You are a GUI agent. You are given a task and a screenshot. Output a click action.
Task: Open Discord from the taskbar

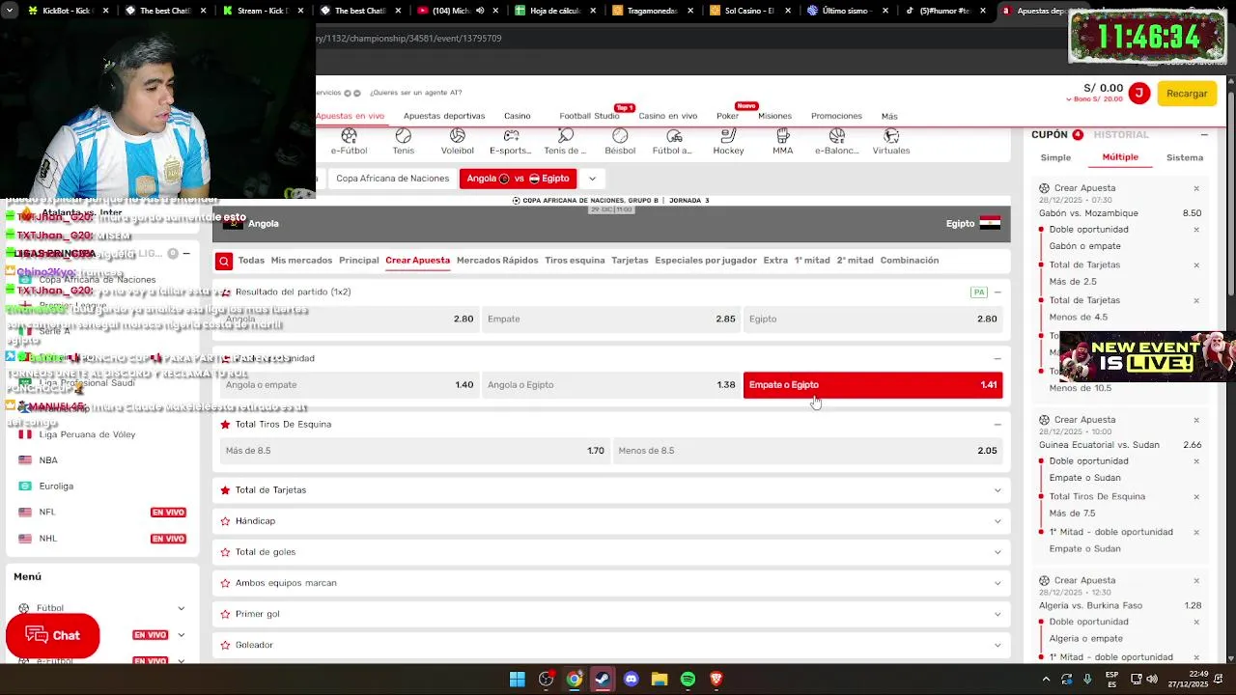point(632,680)
